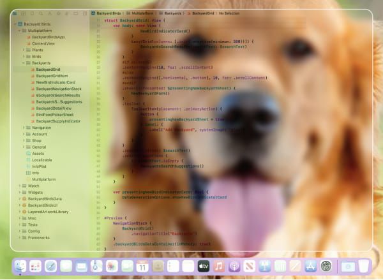383x280 pixels.
Task: Expand the Navigation group
Action: 24,128
